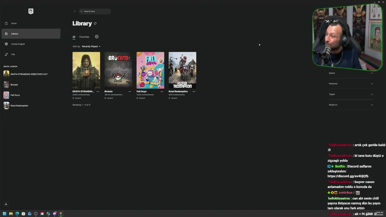
Task: Go back using the left arrow
Action: pyautogui.click(x=75, y=11)
